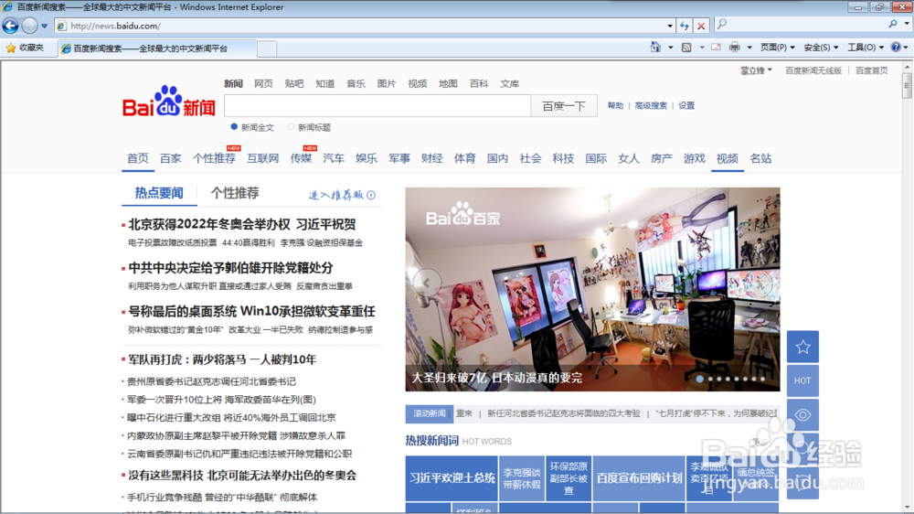Open the 安全(S) dropdown menu
This screenshot has height=514, width=914.
coord(821,48)
